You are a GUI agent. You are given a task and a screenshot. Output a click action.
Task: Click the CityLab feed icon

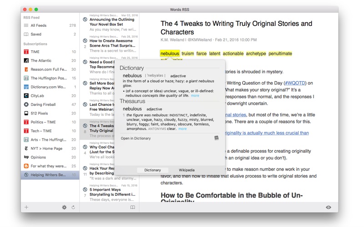pos(26,96)
